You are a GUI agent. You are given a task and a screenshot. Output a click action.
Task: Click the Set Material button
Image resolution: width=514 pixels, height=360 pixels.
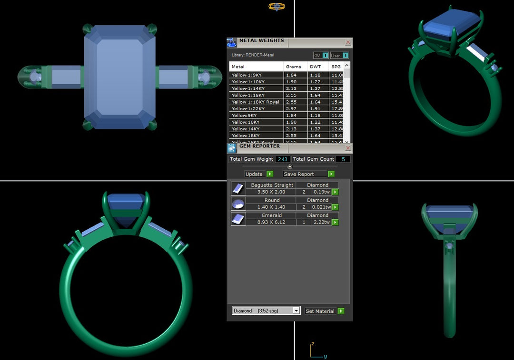[324, 311]
